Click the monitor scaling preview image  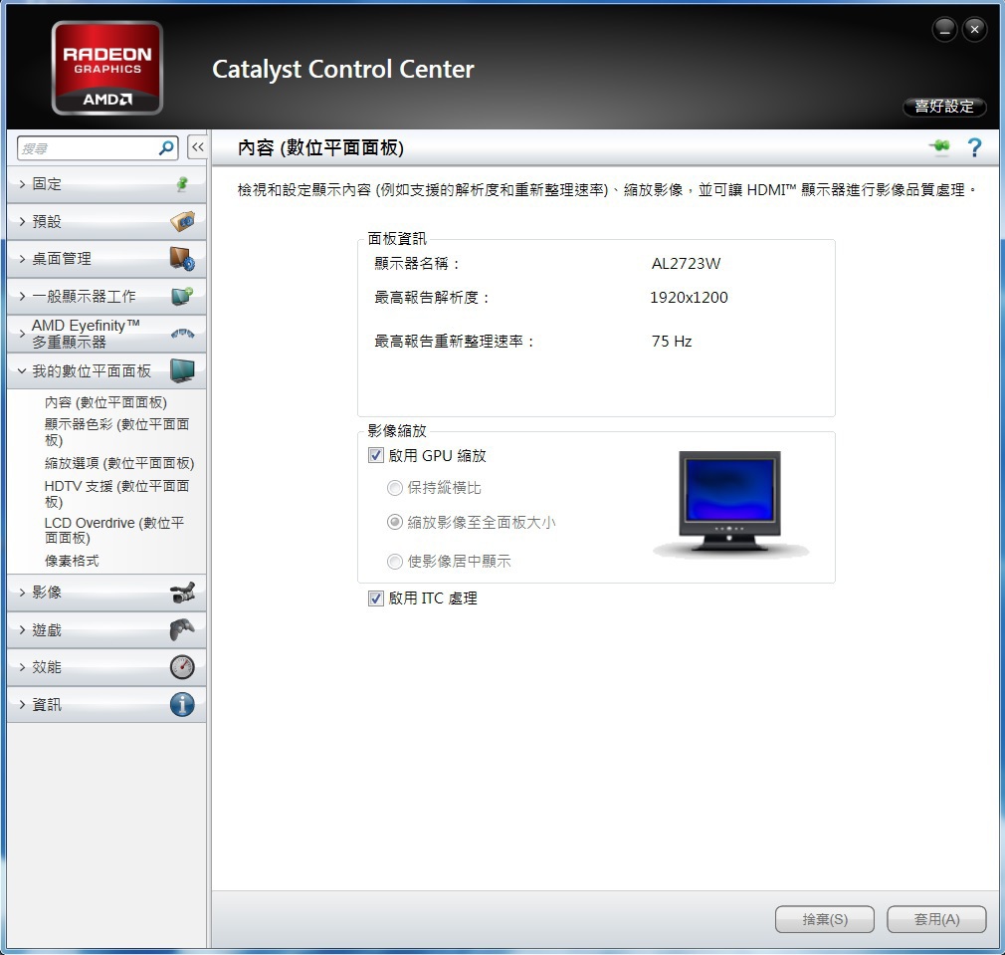[x=730, y=503]
